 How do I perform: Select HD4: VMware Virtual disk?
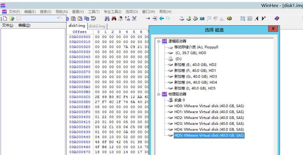pyautogui.click(x=209, y=129)
